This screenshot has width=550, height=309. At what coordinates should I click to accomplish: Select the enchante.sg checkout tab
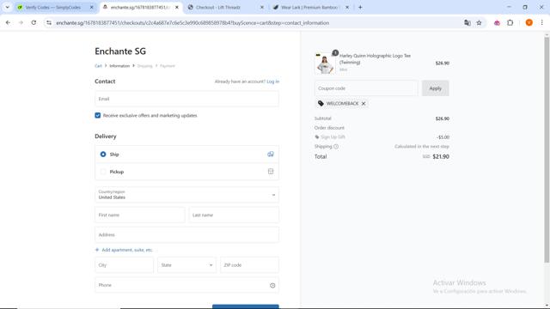[x=140, y=7]
